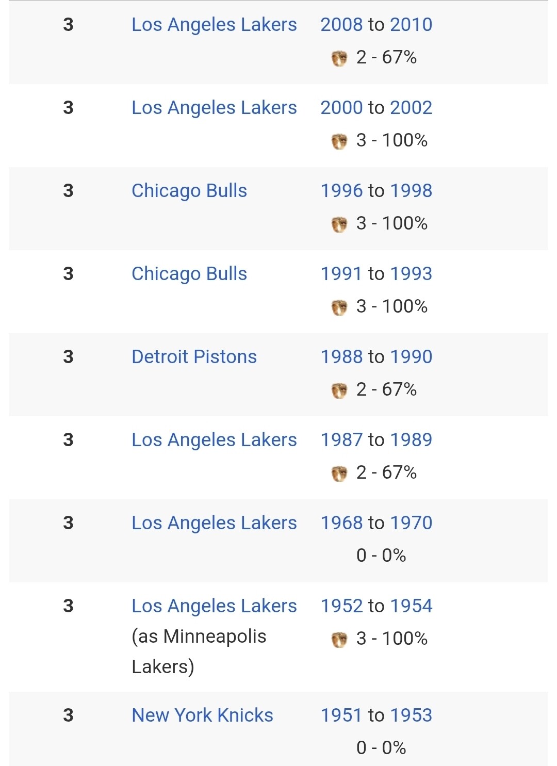Open the 1988 season link
557x766 pixels.
pos(341,356)
